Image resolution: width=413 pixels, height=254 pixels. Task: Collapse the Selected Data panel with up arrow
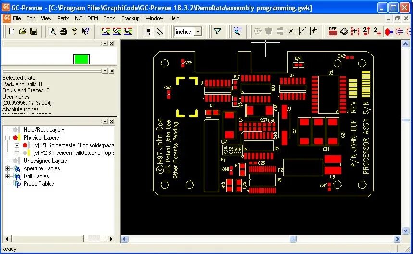105,71
